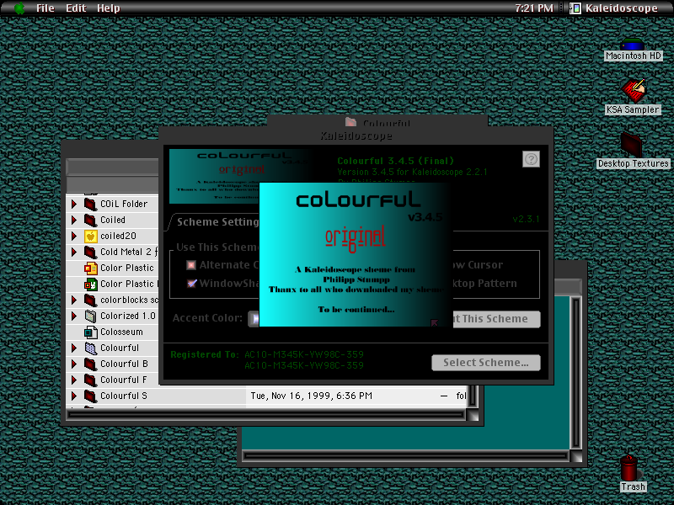
Task: Expand the Cold Metal 2 disclosure triangle
Action: click(74, 252)
